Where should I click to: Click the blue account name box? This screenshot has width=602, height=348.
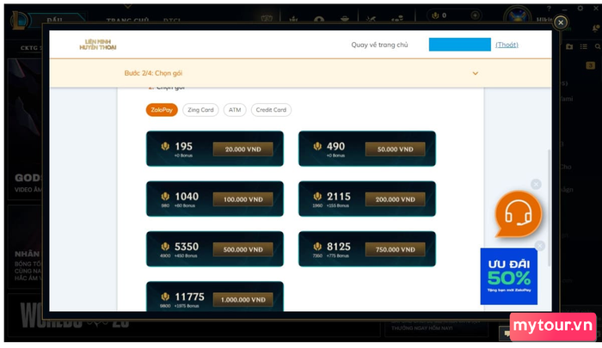tap(459, 45)
